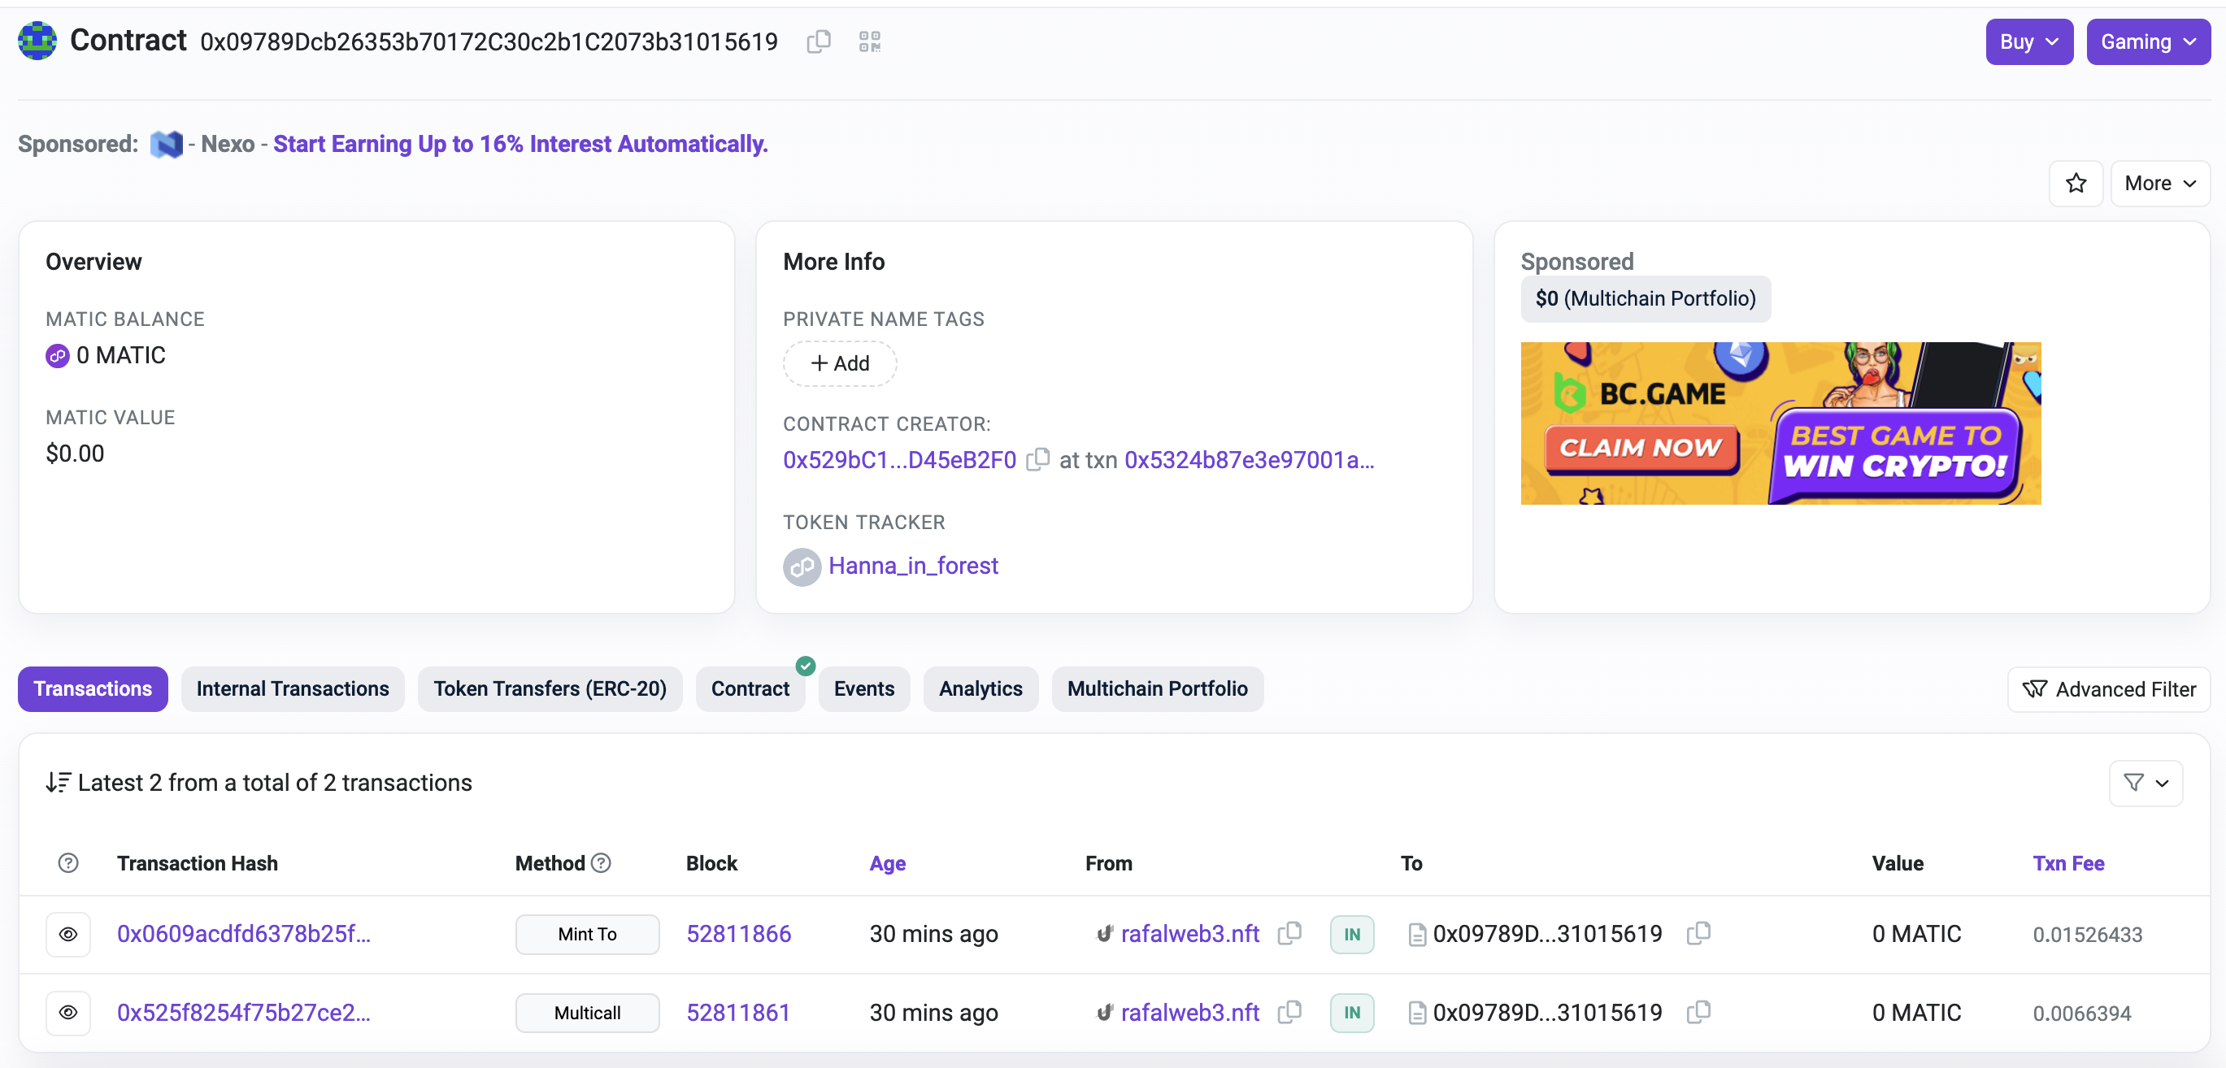Image resolution: width=2226 pixels, height=1068 pixels.
Task: Toggle transaction sort order icon
Action: pyautogui.click(x=58, y=782)
